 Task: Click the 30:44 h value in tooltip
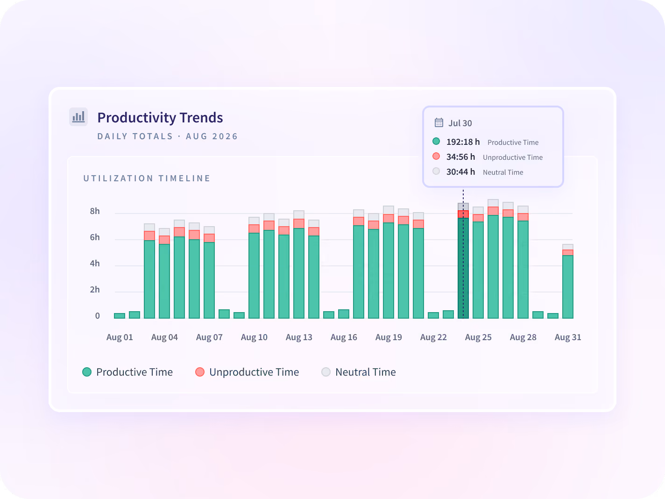click(x=460, y=171)
